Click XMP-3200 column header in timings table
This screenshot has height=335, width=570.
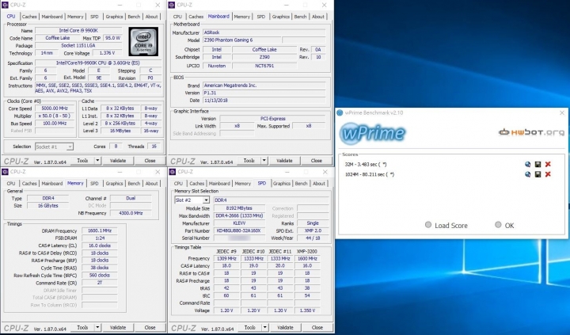307,251
